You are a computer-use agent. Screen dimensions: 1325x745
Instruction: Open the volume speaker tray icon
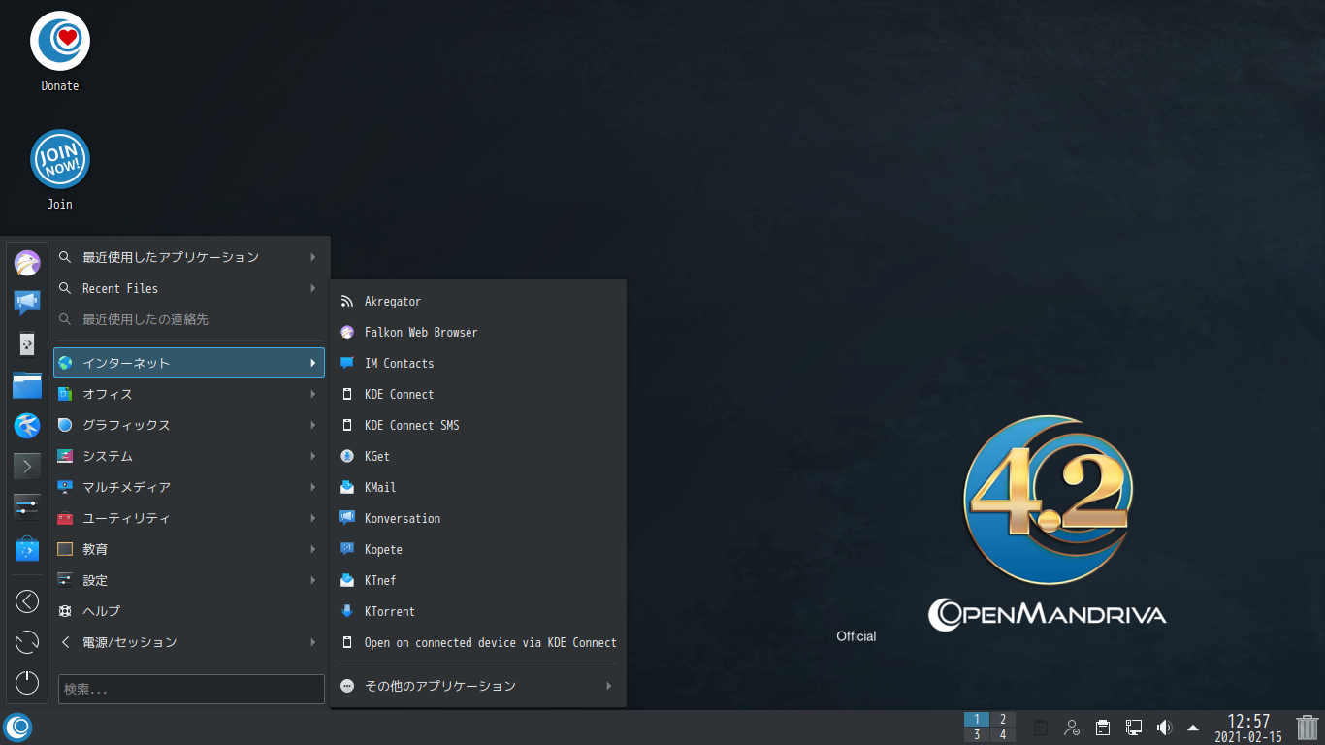1165,728
